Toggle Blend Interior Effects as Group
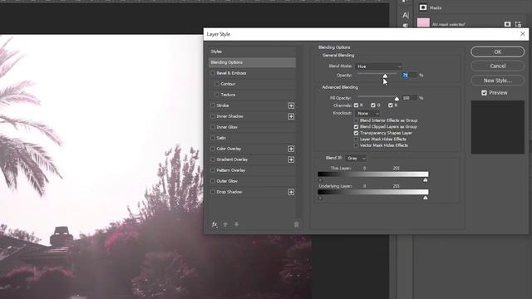Viewport: 532px width, 299px height. 356,120
